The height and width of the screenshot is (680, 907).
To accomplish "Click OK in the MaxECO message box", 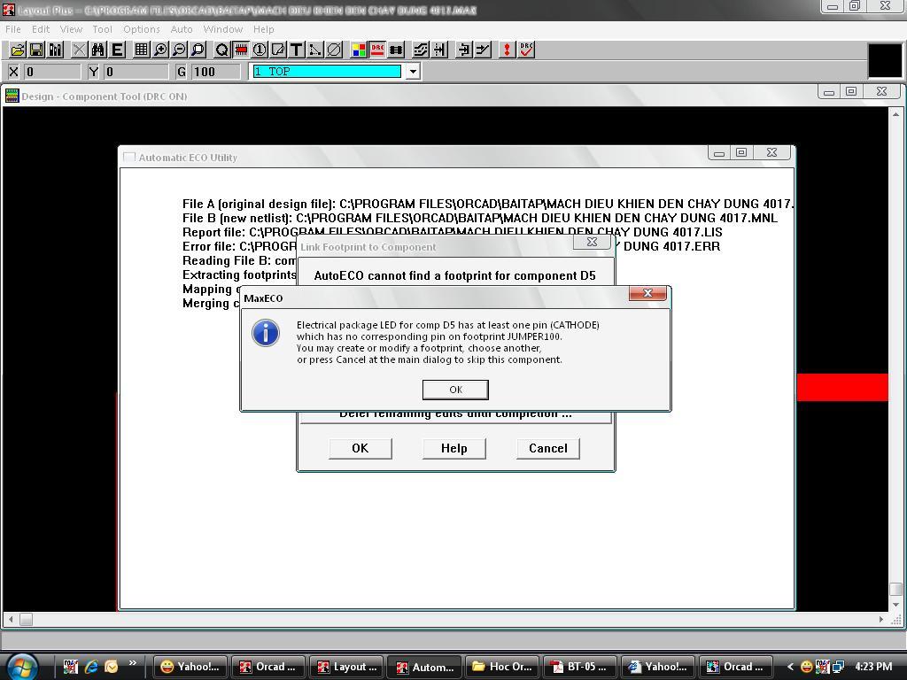I will click(455, 390).
